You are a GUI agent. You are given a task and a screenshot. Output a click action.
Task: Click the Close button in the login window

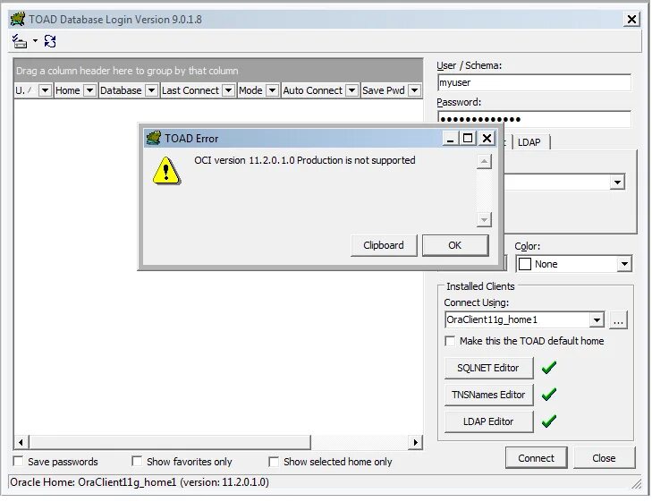click(604, 458)
